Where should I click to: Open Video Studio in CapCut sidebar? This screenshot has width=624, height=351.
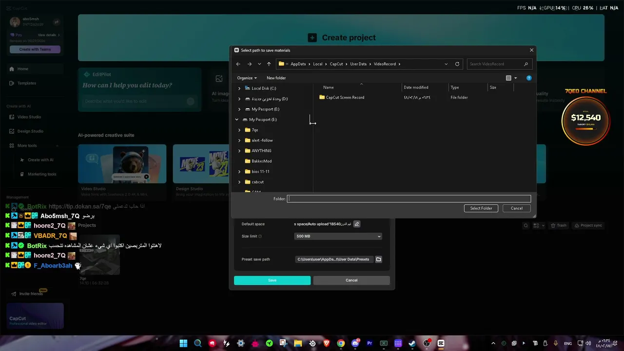(x=36, y=117)
